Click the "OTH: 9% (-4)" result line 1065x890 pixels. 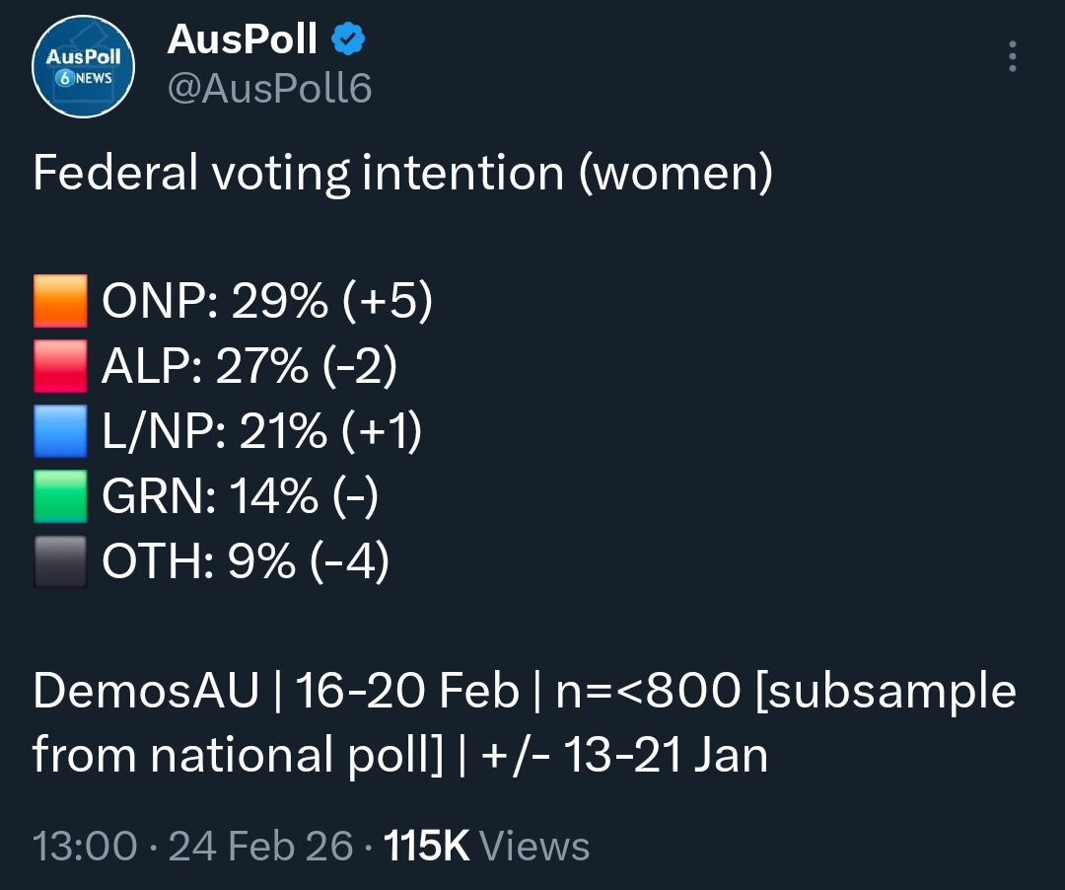click(x=246, y=562)
